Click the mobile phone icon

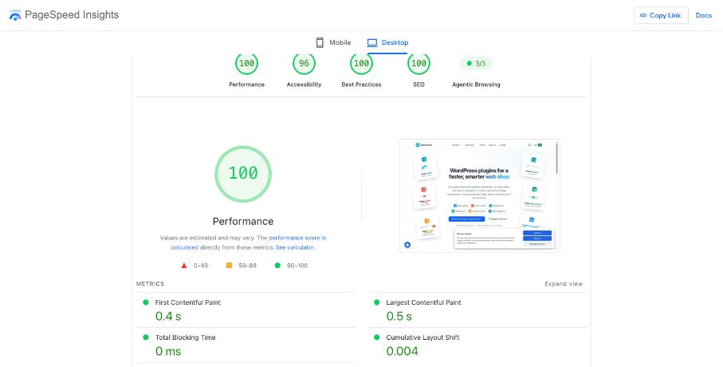tap(320, 42)
